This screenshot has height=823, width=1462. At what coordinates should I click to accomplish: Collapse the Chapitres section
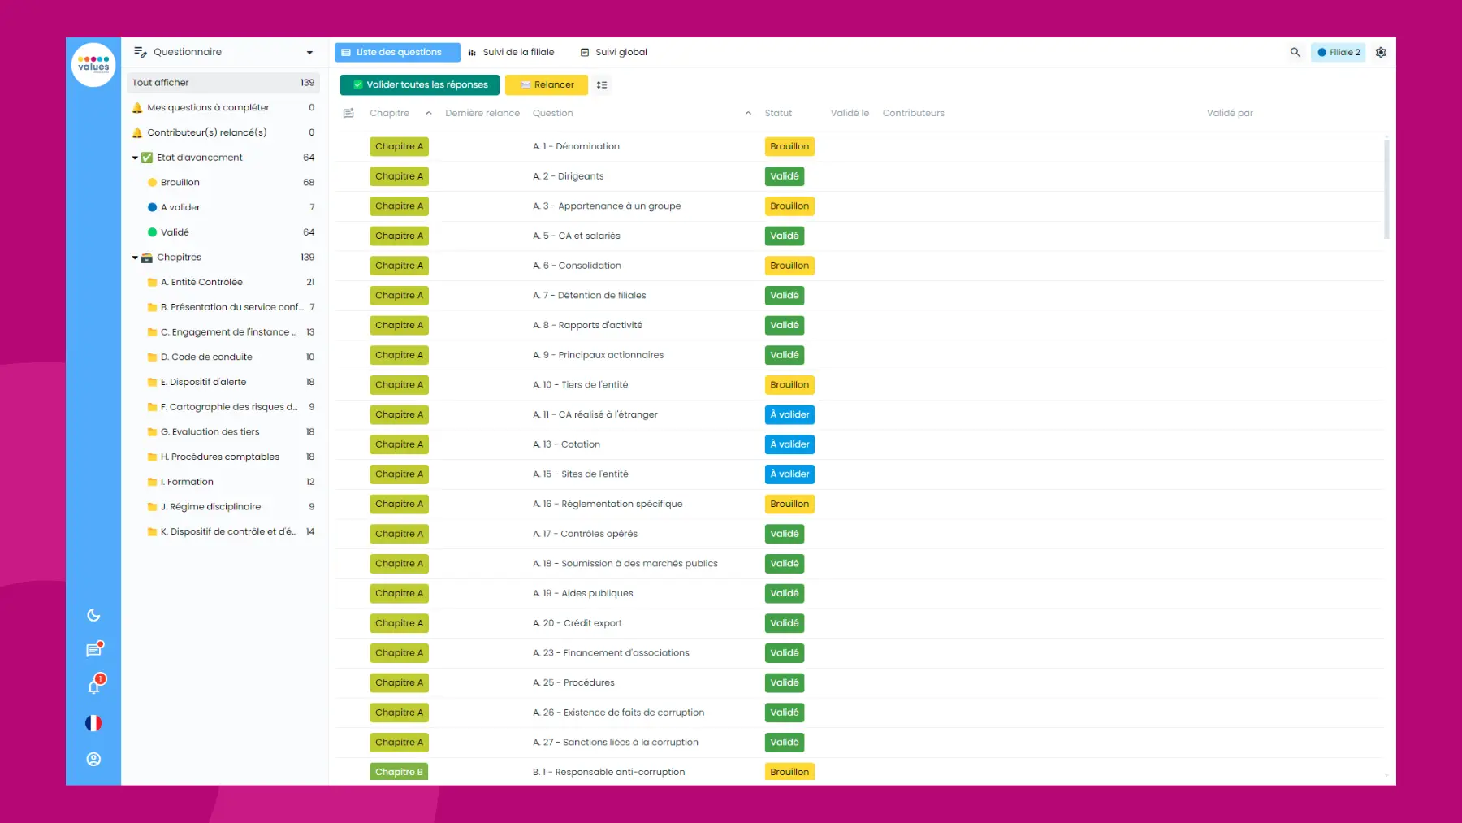pyautogui.click(x=135, y=257)
